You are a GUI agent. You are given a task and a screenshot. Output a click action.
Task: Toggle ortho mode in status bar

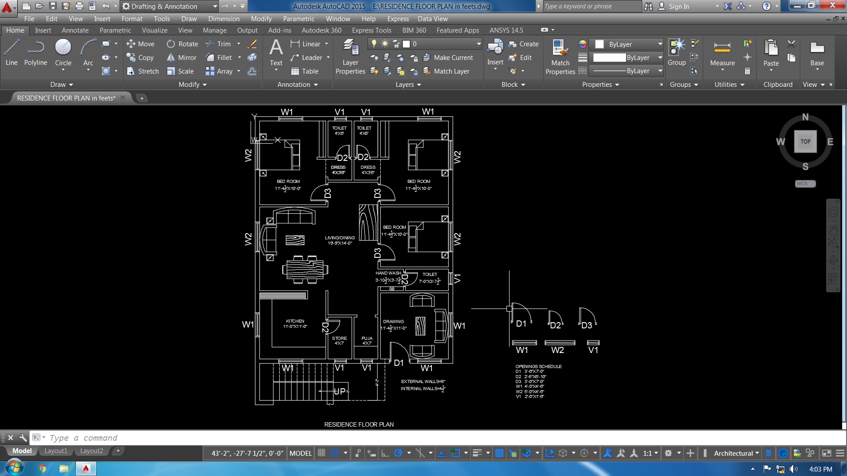385,453
